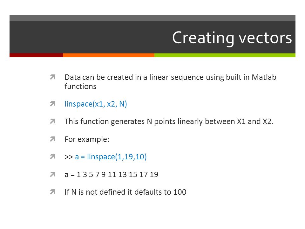Click the "For example:" text
Viewport: 305px width, 229px height.
(87, 139)
